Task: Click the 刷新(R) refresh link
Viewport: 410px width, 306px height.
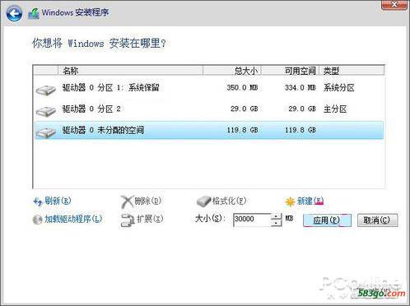Action: [x=58, y=201]
